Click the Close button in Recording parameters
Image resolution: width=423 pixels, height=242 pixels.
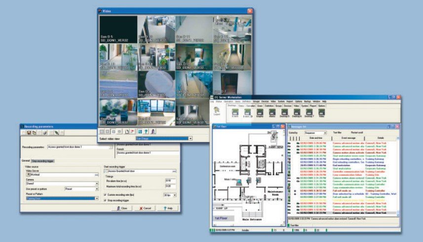point(122,208)
